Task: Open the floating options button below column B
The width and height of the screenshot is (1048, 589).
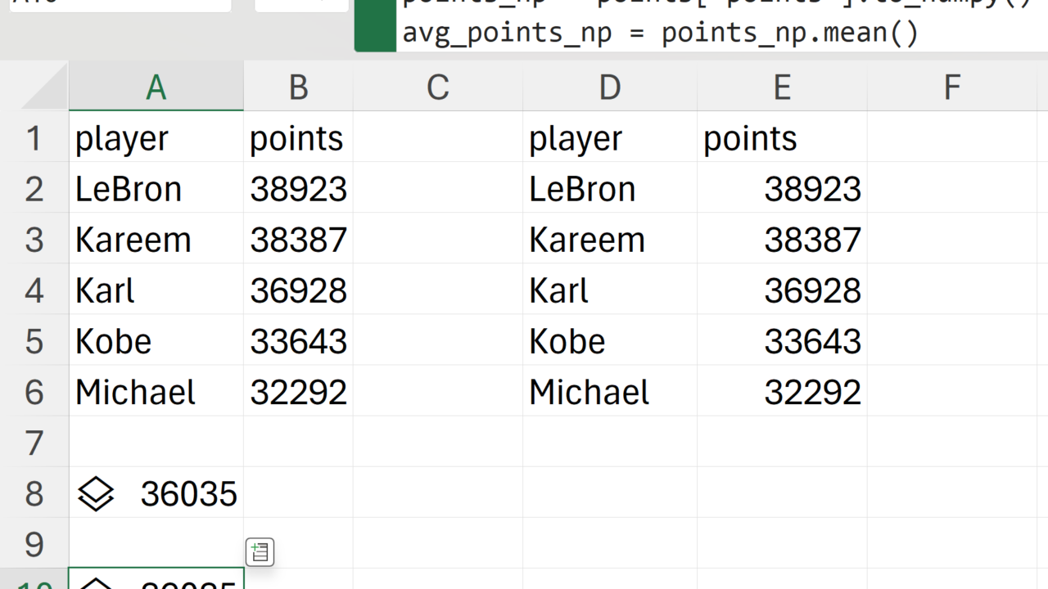Action: click(x=260, y=552)
